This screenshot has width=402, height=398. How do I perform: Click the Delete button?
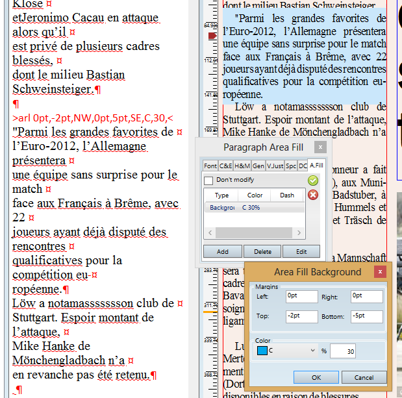pyautogui.click(x=262, y=251)
